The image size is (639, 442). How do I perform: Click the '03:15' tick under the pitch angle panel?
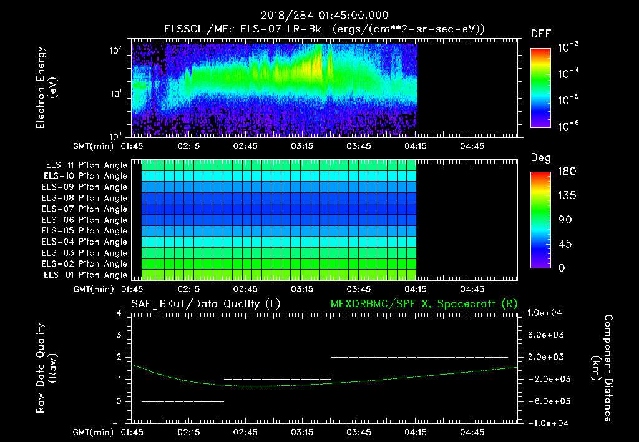tap(302, 289)
